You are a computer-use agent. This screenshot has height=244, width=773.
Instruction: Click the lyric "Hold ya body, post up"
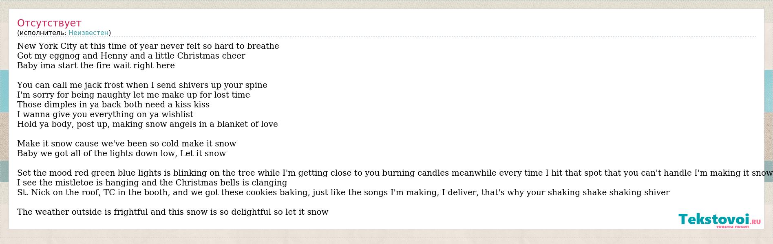coord(148,124)
